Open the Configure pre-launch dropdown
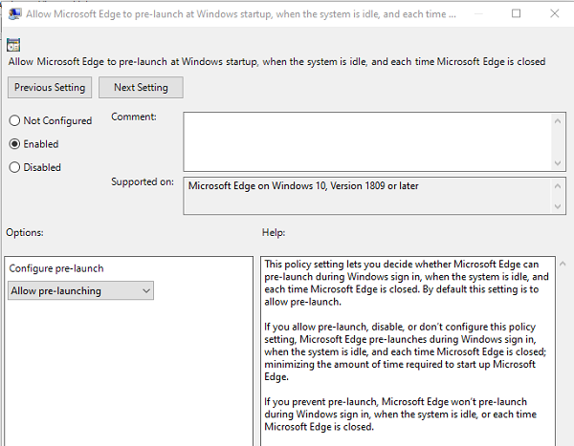574x446 pixels. [x=81, y=290]
